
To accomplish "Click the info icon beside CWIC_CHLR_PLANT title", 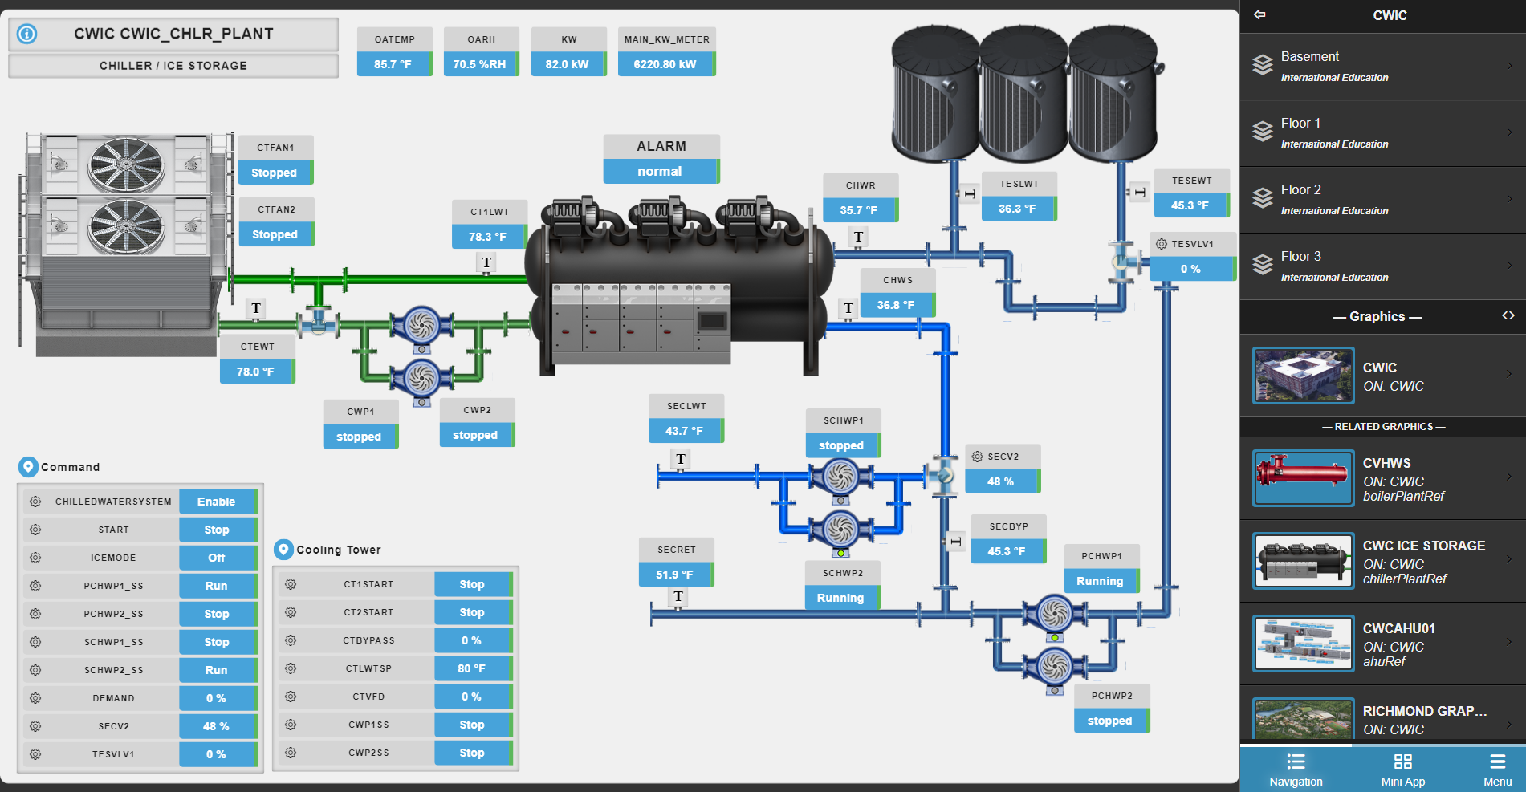I will click(x=26, y=34).
